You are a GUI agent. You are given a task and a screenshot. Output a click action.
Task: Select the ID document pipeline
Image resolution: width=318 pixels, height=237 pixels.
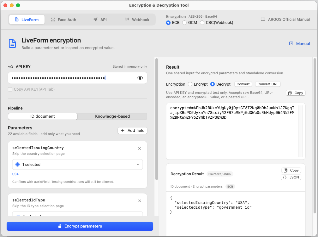pos(43,116)
